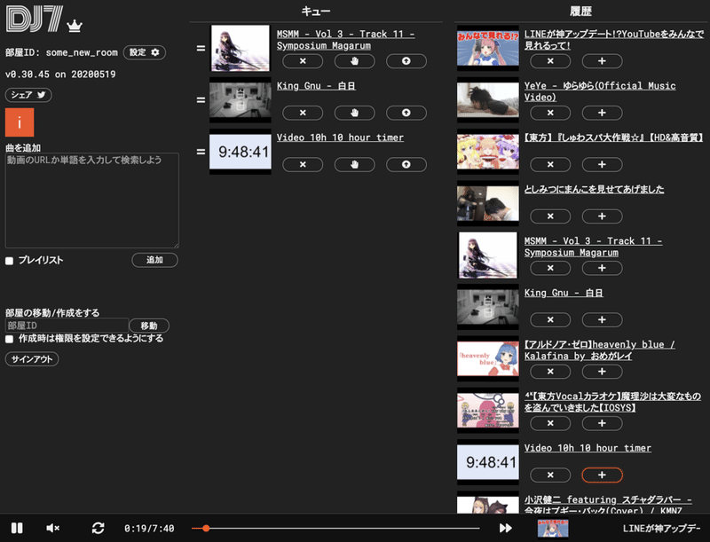The height and width of the screenshot is (542, 710).
Task: Expand options on the history entry Video 10h timer
Action: point(603,475)
